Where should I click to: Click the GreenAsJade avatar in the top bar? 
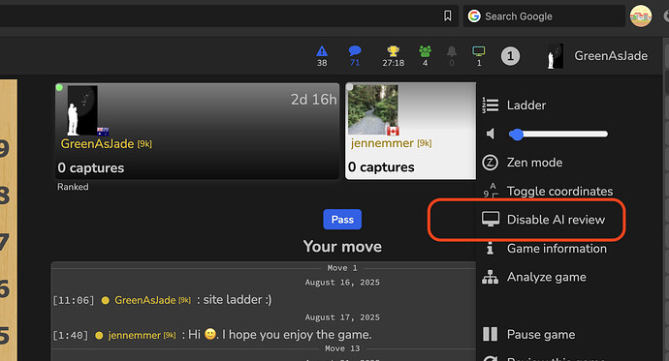(x=556, y=56)
